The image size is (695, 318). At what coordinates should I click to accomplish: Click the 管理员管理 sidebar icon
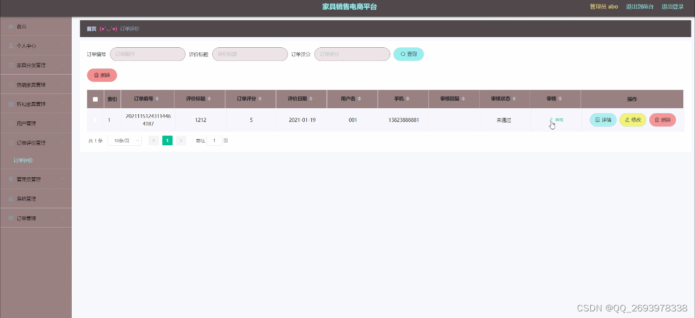[x=11, y=179]
